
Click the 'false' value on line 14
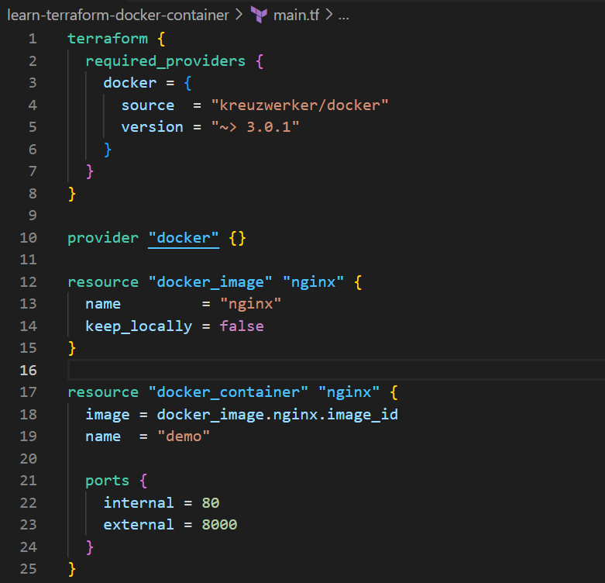[x=242, y=326]
